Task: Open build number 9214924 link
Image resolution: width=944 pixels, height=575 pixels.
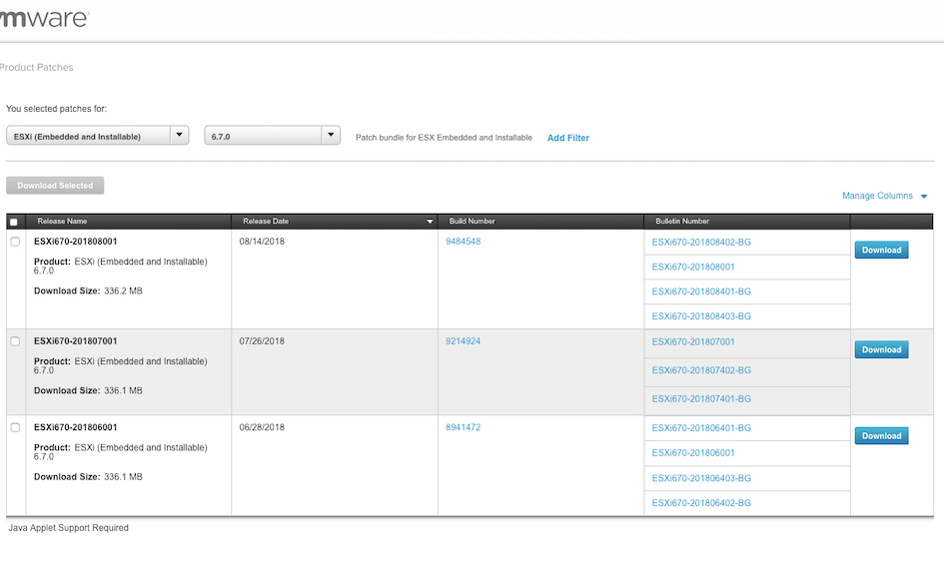Action: click(x=463, y=341)
